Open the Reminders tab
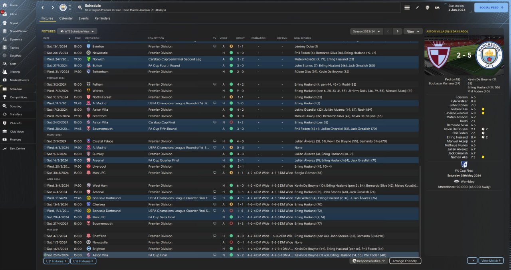Screen dimensions: 511x270 (102, 18)
